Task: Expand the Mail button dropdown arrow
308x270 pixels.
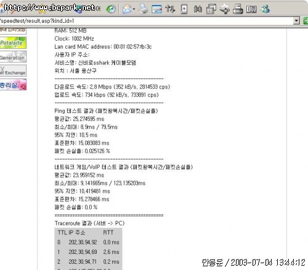Action: click(x=134, y=9)
